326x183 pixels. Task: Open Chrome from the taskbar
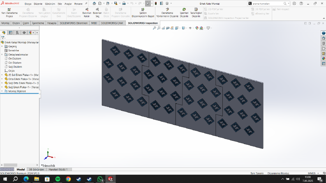(68, 179)
